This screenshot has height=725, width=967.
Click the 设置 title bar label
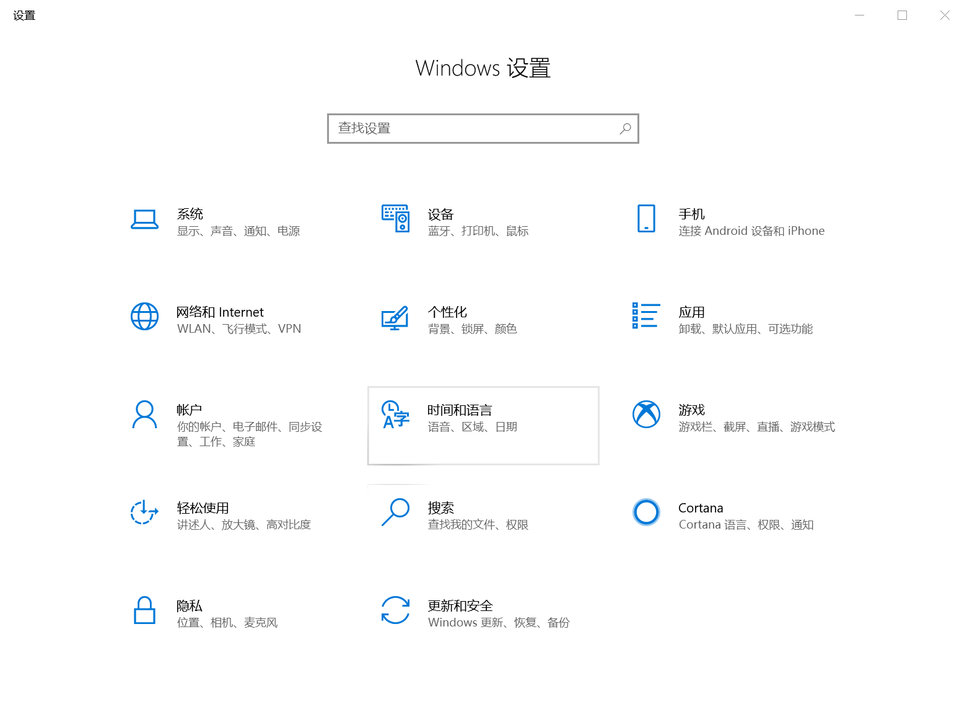[24, 15]
